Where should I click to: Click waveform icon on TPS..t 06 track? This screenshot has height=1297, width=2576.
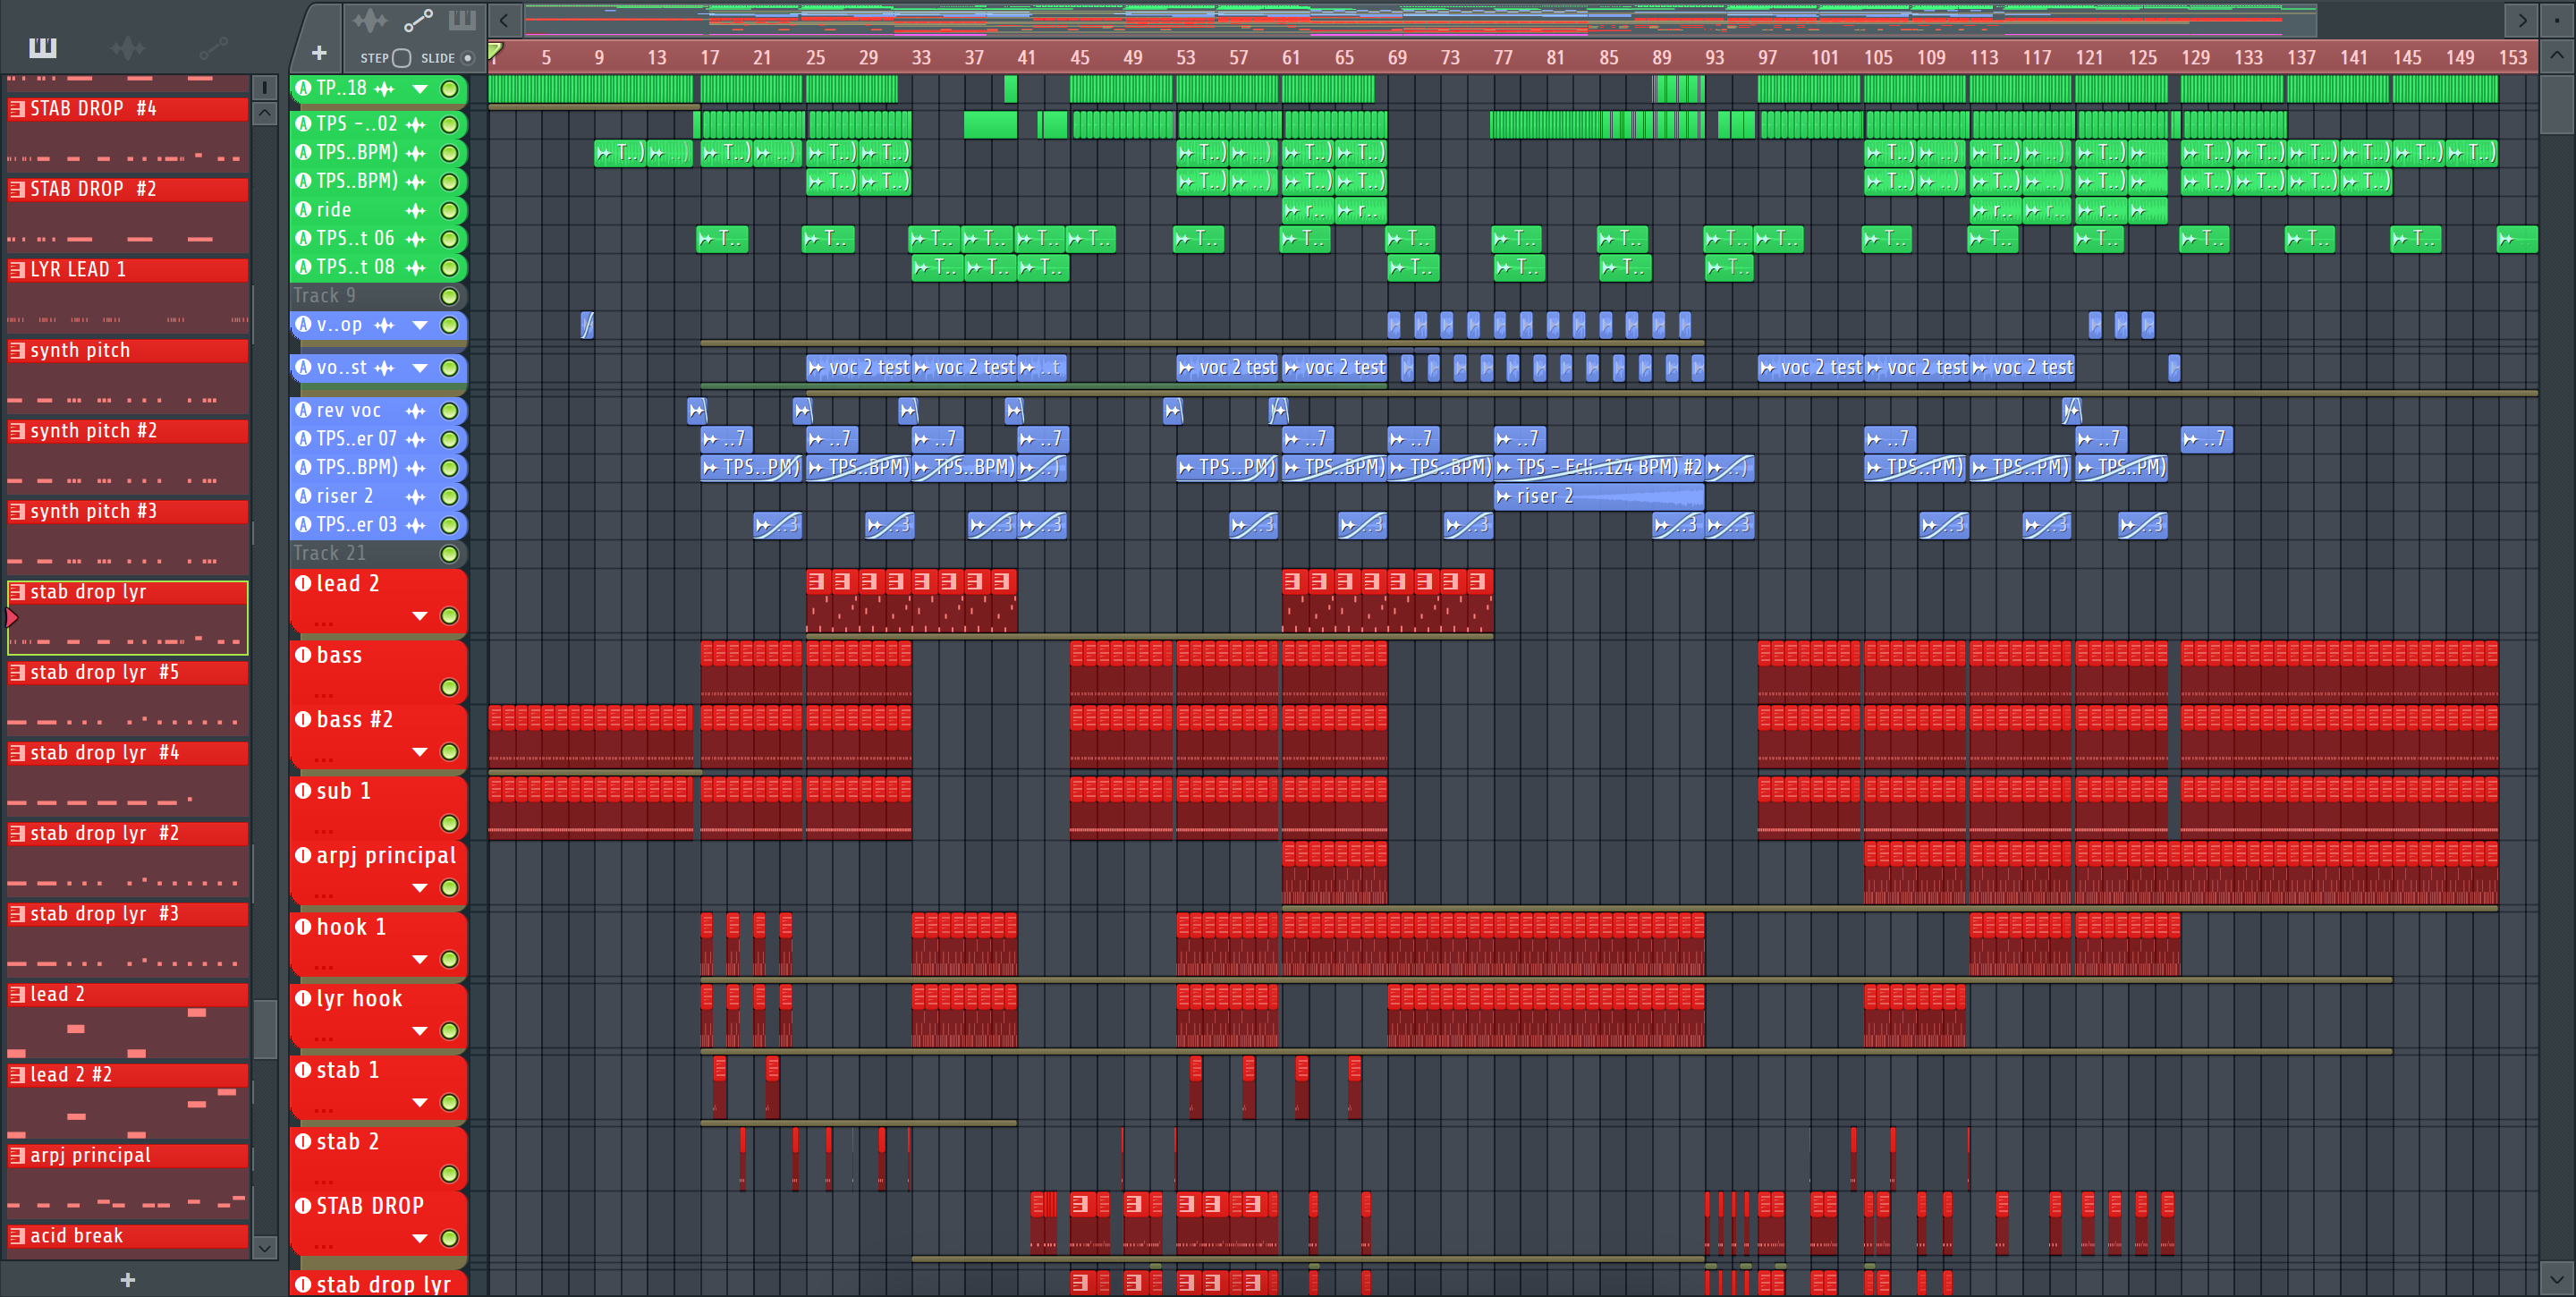pyautogui.click(x=416, y=239)
